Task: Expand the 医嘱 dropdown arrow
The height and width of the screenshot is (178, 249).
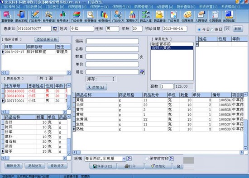Action: pos(124,159)
